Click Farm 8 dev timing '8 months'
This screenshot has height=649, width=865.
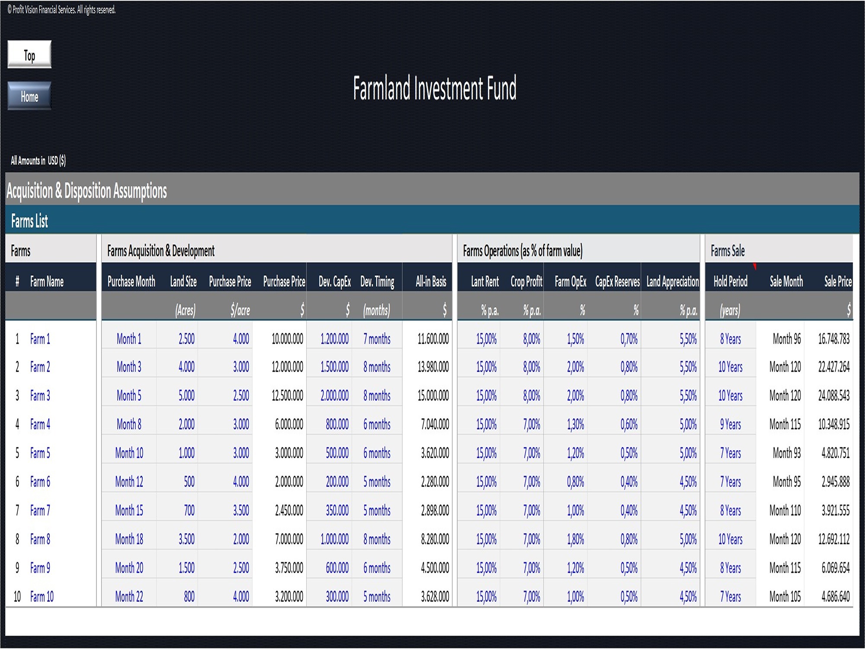pos(377,539)
